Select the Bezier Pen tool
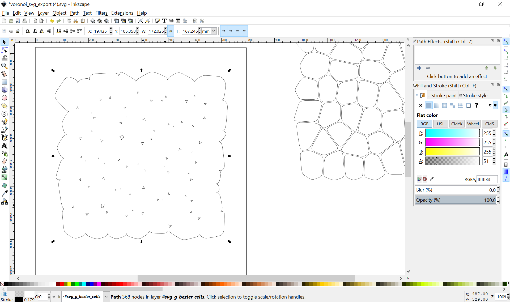Image resolution: width=510 pixels, height=302 pixels. click(x=4, y=130)
